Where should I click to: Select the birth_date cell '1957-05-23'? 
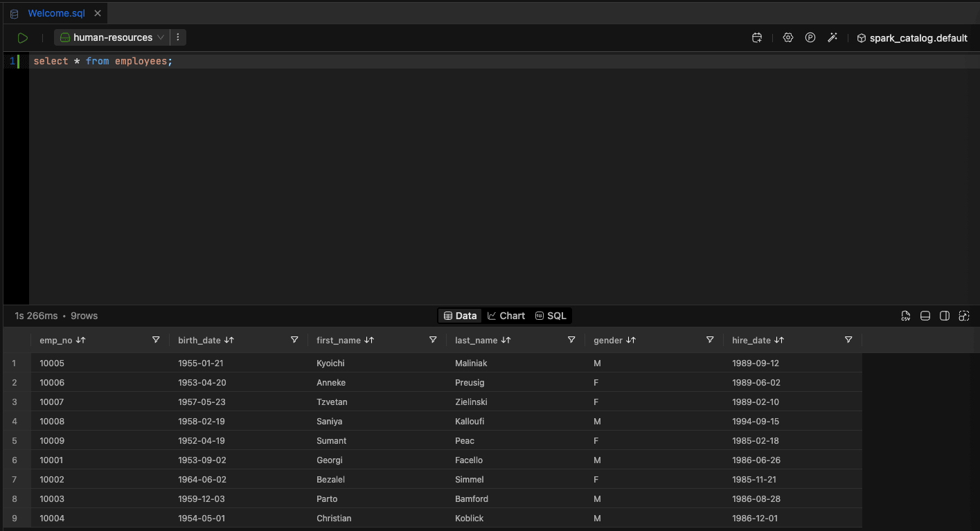238,402
